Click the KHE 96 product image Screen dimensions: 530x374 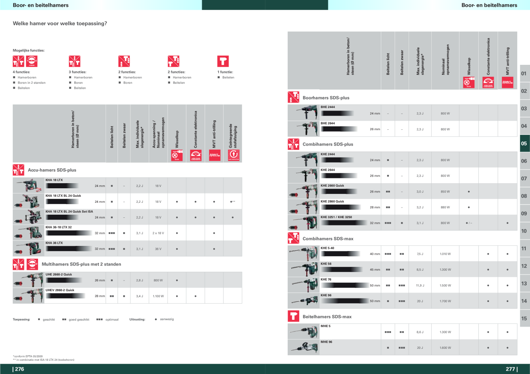(303, 301)
